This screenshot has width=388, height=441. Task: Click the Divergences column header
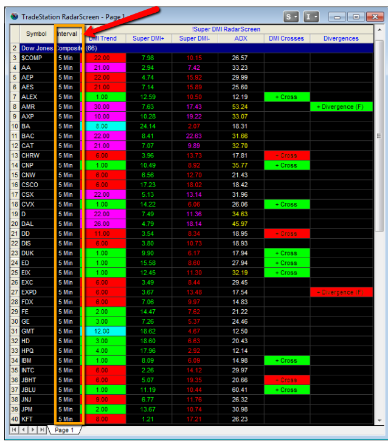341,38
